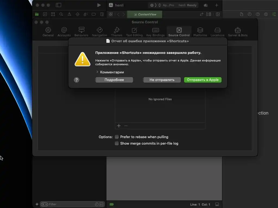Expand the Комментарии disclosure arrow
The width and height of the screenshot is (278, 208).
97,72
